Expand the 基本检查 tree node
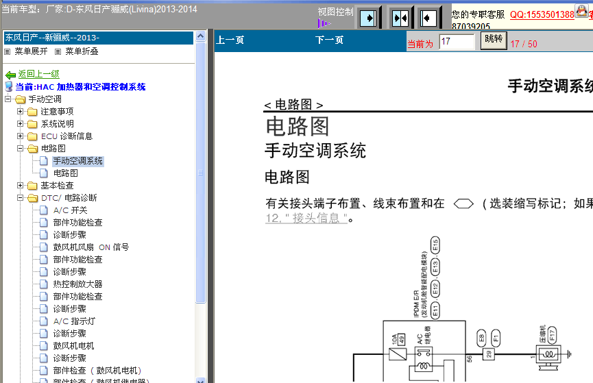The height and width of the screenshot is (383, 593). click(x=20, y=185)
